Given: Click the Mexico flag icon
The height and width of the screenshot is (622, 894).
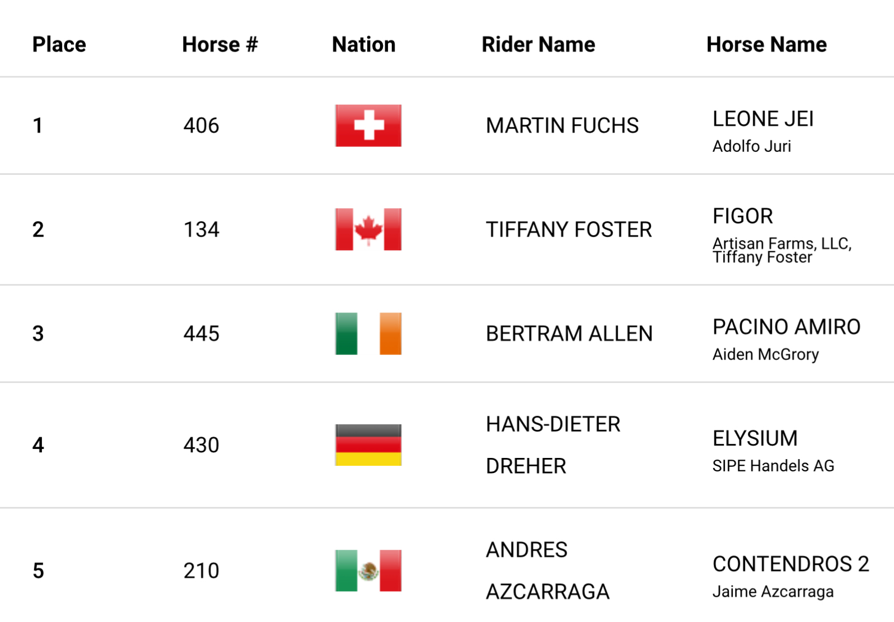Looking at the screenshot, I should click(368, 570).
